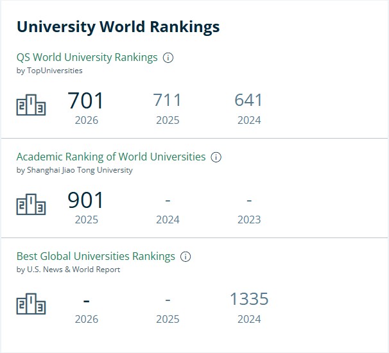The width and height of the screenshot is (389, 353).
Task: Click the 2023 year label in Academic Ranking row
Action: coord(249,220)
